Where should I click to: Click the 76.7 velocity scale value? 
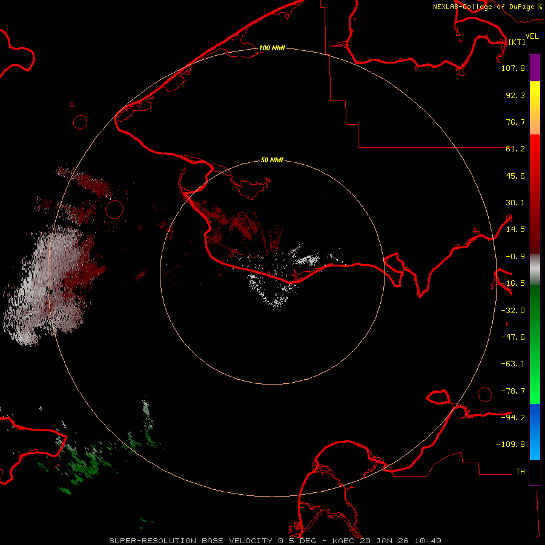coord(515,122)
